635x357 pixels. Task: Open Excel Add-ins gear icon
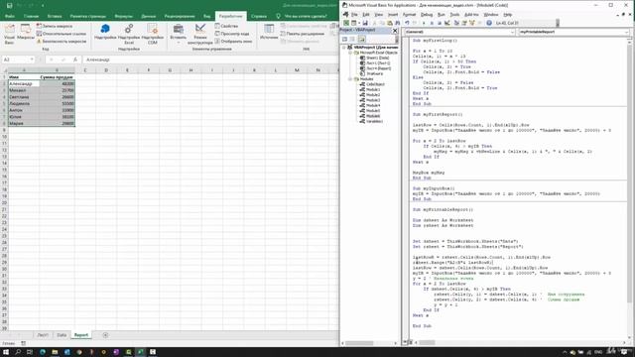click(129, 34)
